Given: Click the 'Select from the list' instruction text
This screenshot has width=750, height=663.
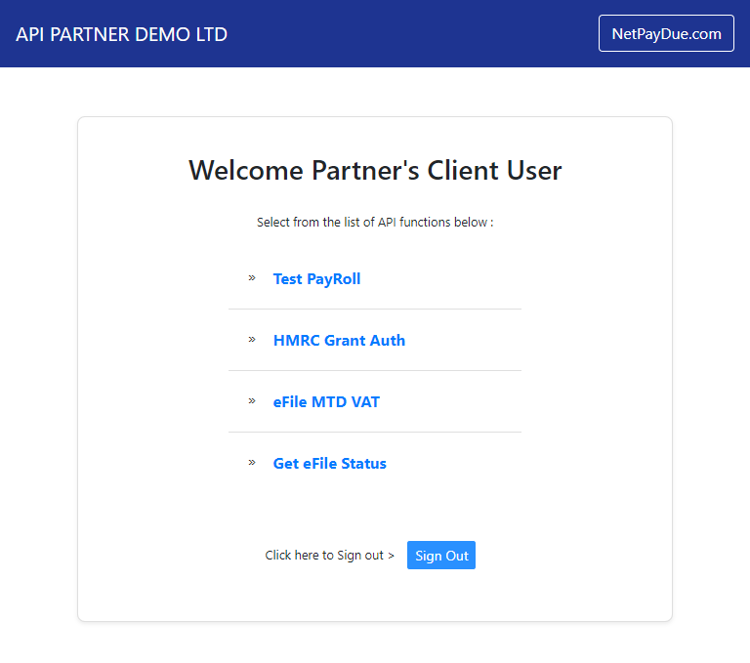Looking at the screenshot, I should [x=375, y=223].
